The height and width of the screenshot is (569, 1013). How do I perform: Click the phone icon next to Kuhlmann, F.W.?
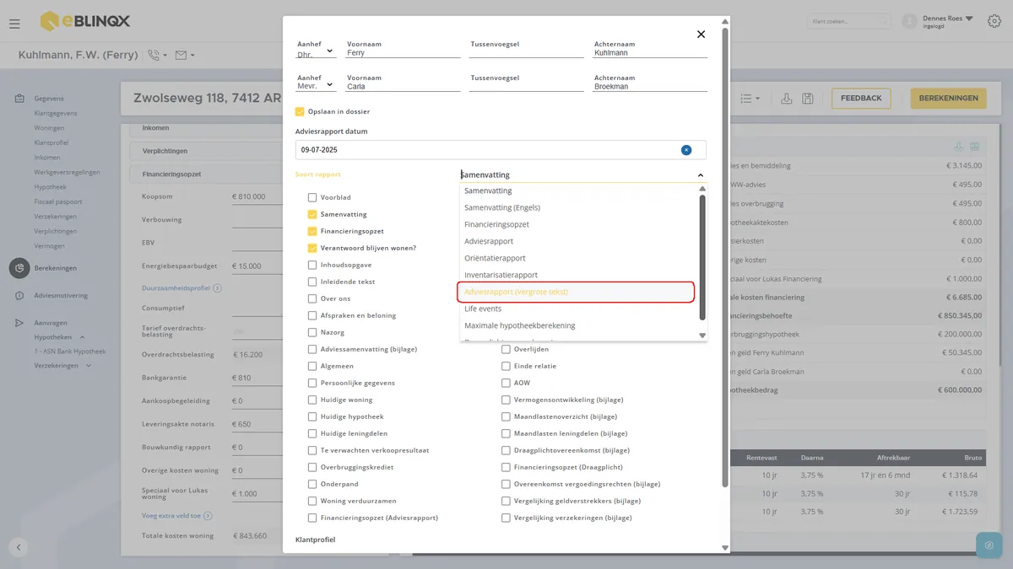154,55
